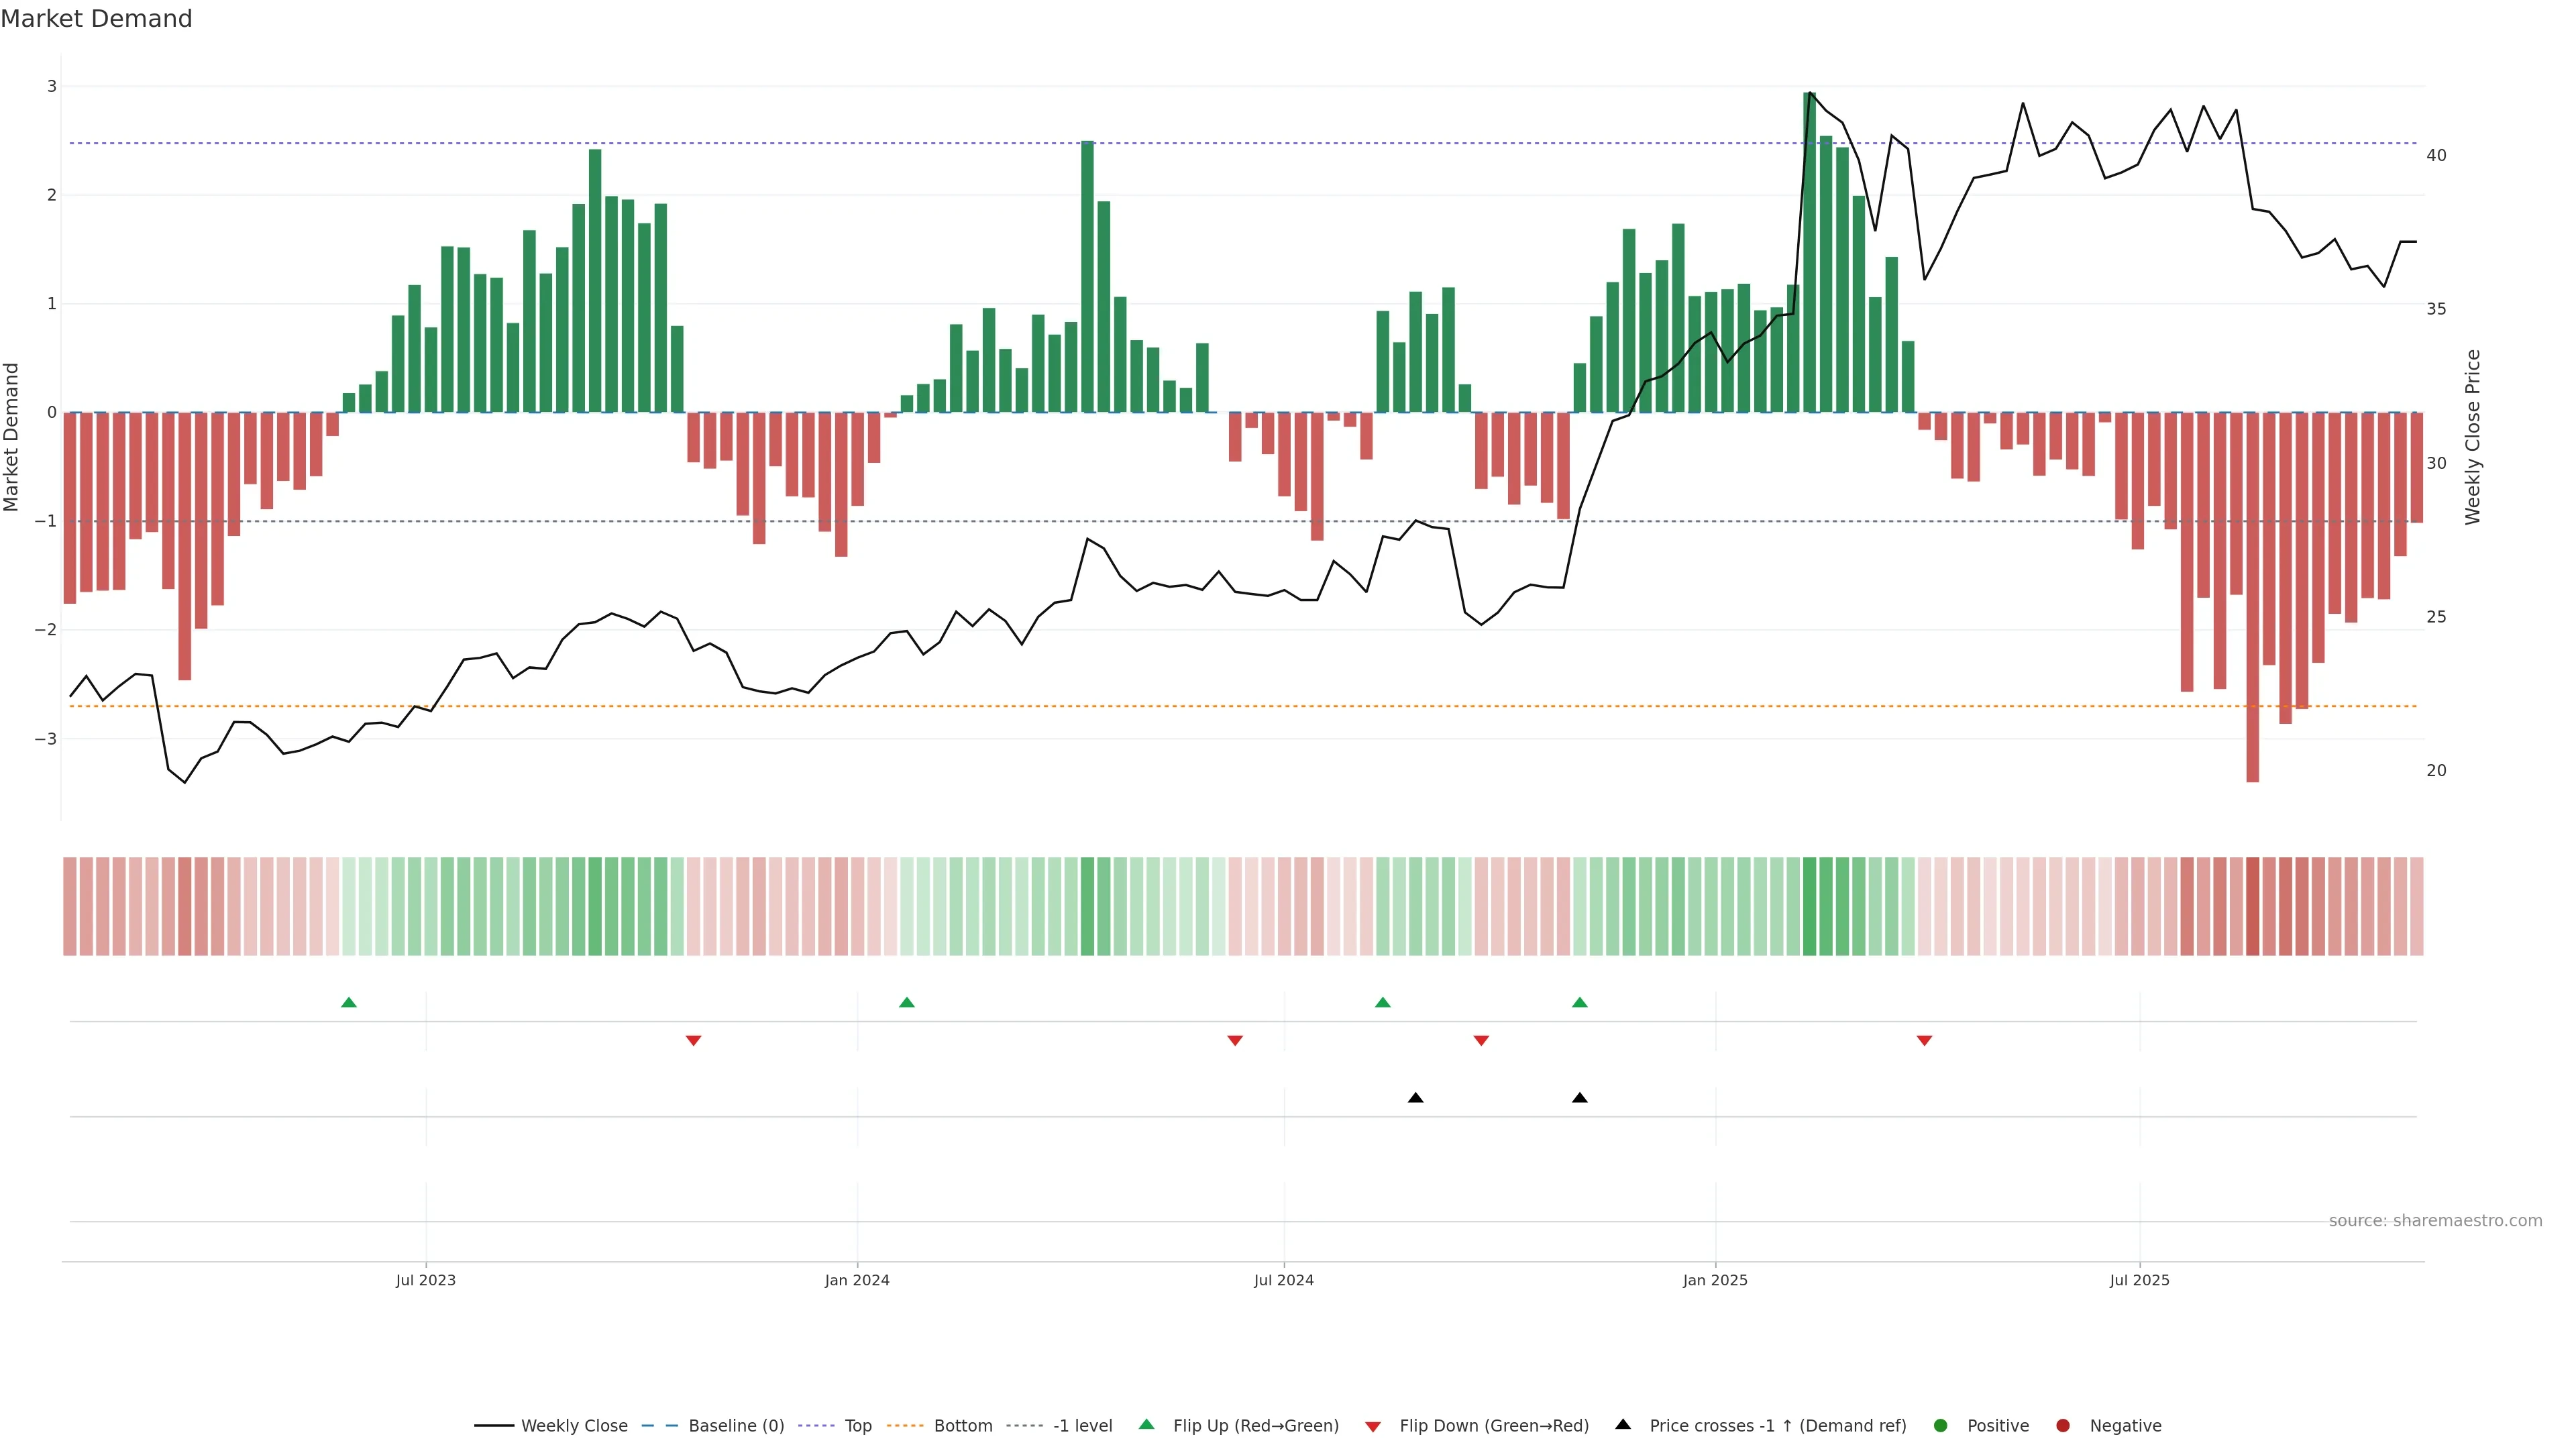Image resolution: width=2576 pixels, height=1449 pixels.
Task: Click the first green flip-up marker before Jul 2023
Action: click(x=349, y=1003)
